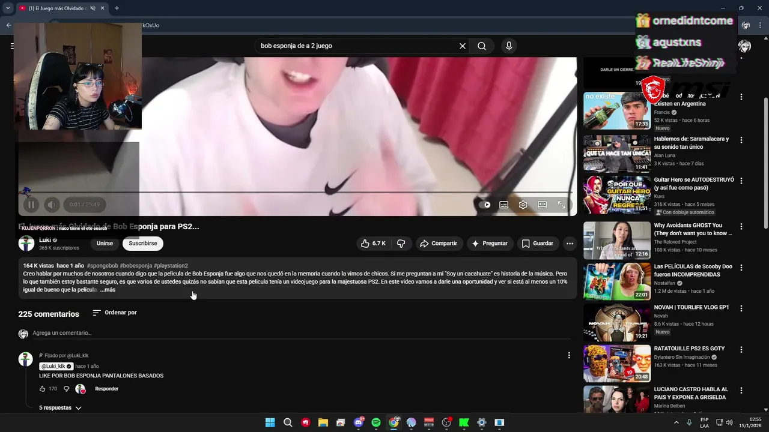Open the Chrome three-dot menu
769x432 pixels.
[x=760, y=25]
